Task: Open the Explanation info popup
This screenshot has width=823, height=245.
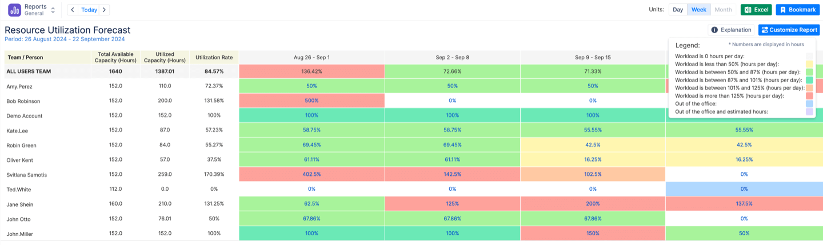Action: pyautogui.click(x=730, y=30)
